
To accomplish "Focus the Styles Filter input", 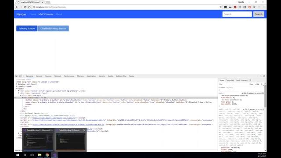I will coord(233,84).
